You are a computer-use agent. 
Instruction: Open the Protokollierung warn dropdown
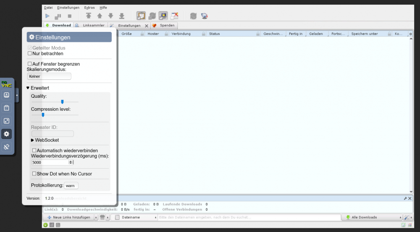[71, 185]
